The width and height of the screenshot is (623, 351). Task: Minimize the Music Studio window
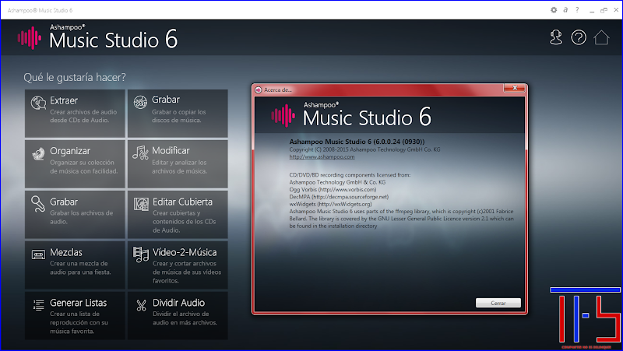pyautogui.click(x=592, y=11)
